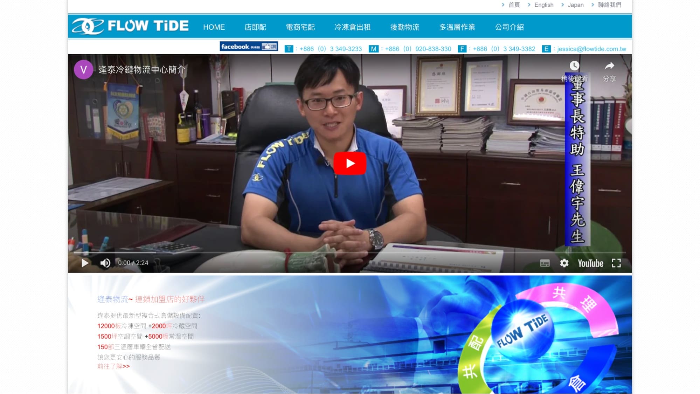The image size is (700, 394).
Task: Click heading 逢泰物流~ 連鎖加盟店的好夥伴
Action: click(x=151, y=299)
